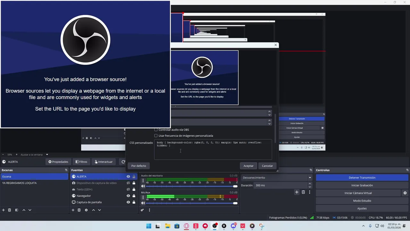Viewport: 410px width, 231px height.
Task: Add a transition with plus icon
Action: pyautogui.click(x=297, y=192)
